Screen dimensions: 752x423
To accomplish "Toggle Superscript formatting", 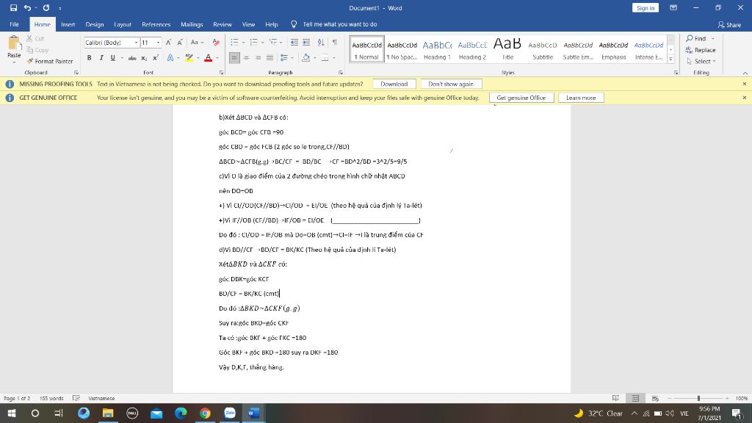I will tap(156, 58).
